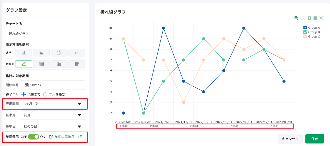330x146 pixels.
Task: Open the 表示間隔 dropdown
Action: [x=53, y=104]
